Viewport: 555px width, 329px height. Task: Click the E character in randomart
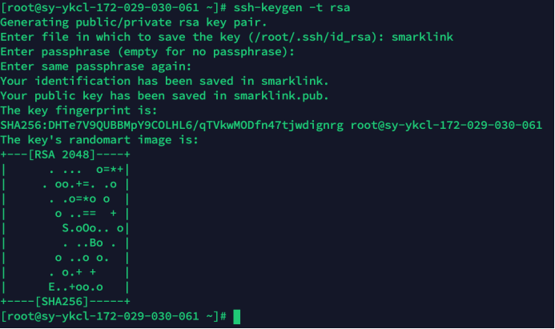click(52, 287)
